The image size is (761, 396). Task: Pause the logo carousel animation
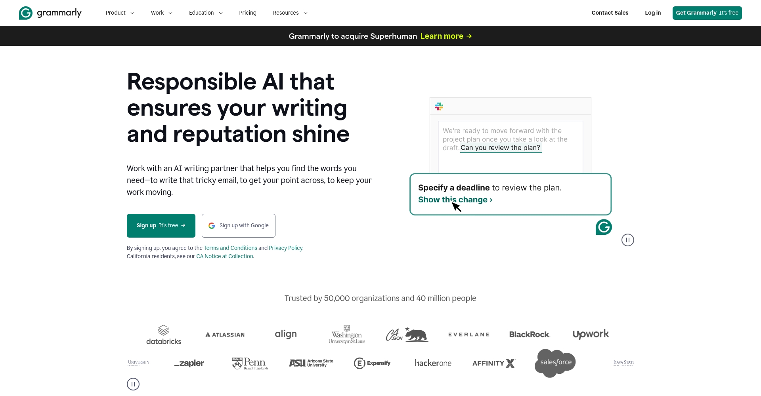tap(133, 384)
